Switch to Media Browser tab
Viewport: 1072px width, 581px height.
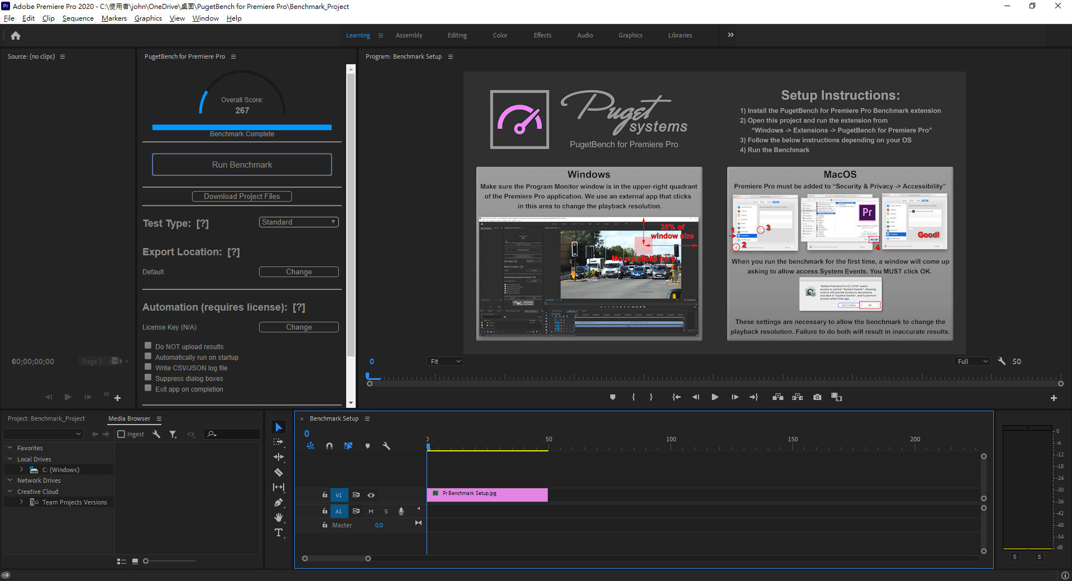[129, 418]
